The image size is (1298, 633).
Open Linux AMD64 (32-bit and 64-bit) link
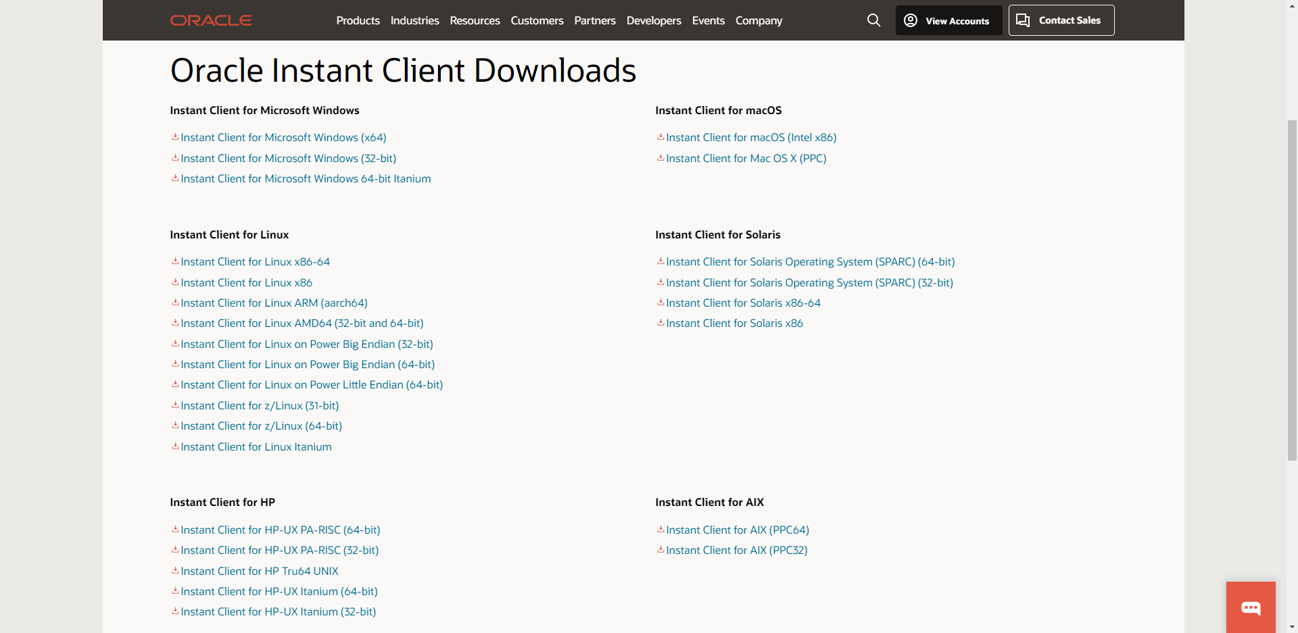coord(302,323)
